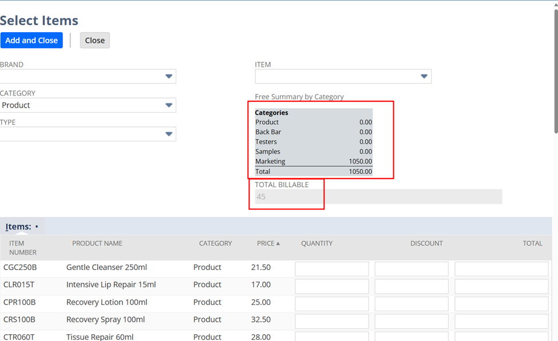Click the Add and Close button

pyautogui.click(x=31, y=41)
